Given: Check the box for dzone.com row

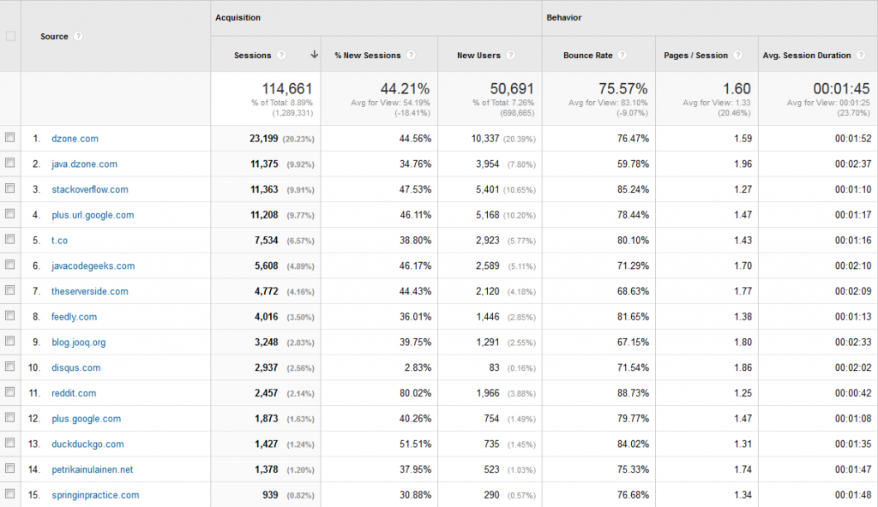Looking at the screenshot, I should click(10, 137).
